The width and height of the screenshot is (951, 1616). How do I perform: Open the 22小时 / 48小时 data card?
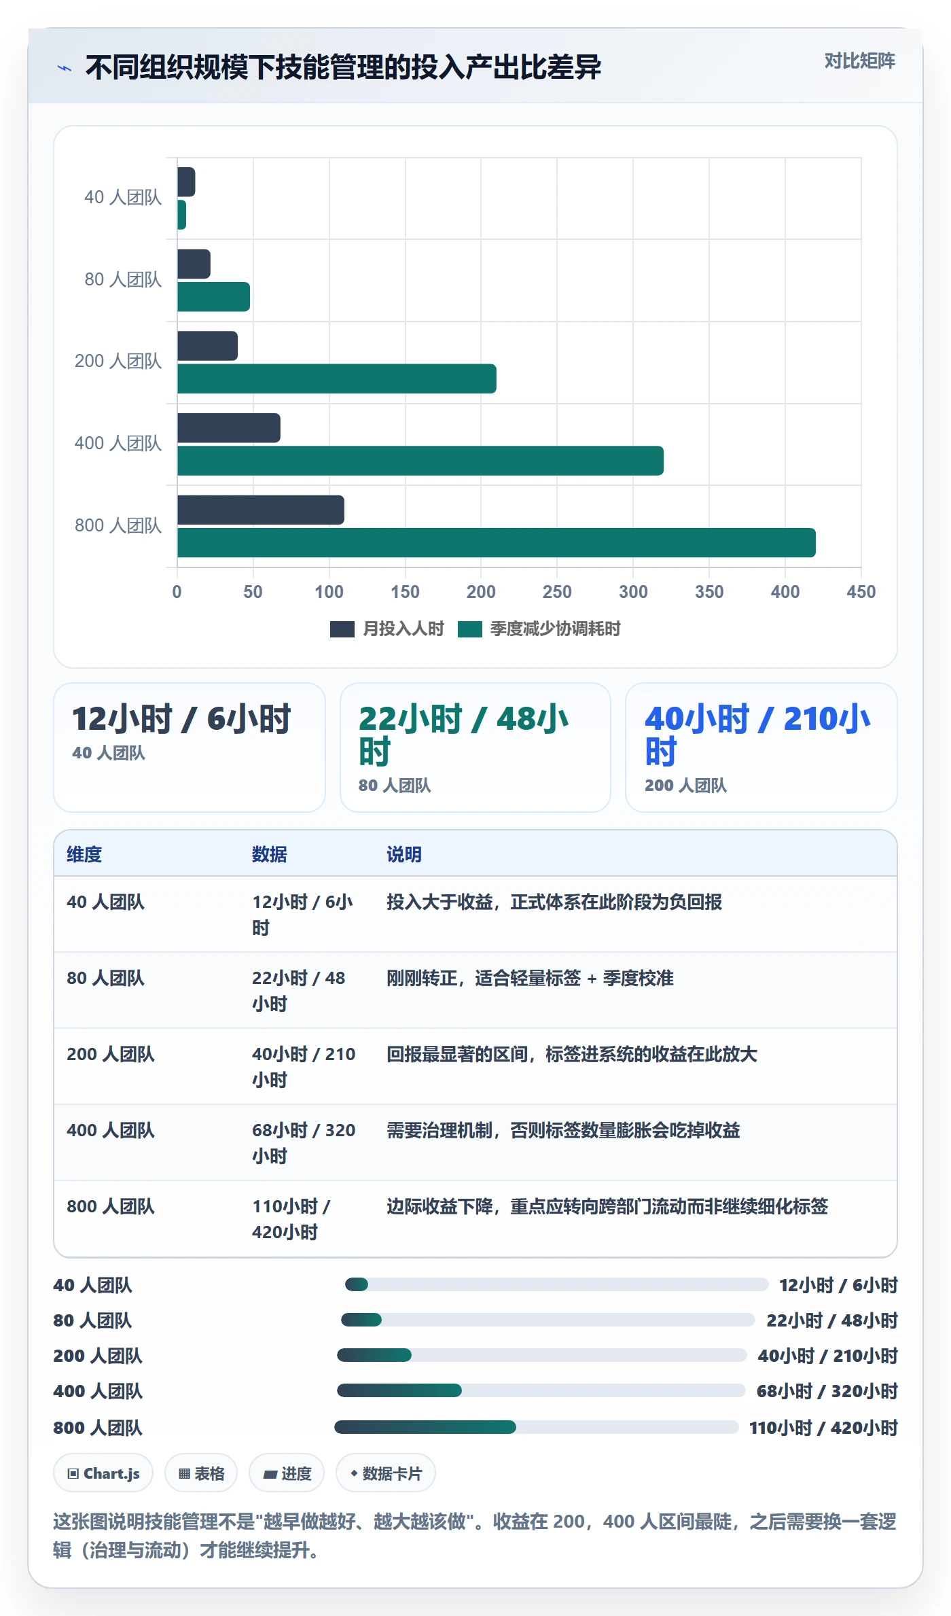click(x=475, y=748)
